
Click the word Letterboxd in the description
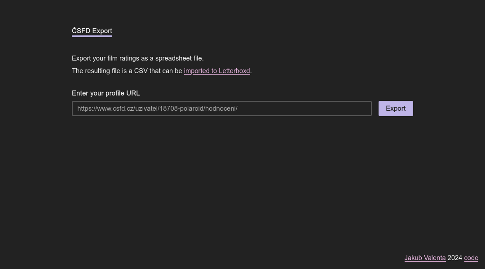[x=234, y=71]
